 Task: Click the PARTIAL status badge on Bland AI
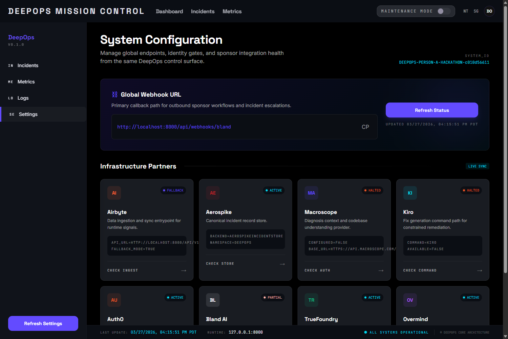[x=273, y=298]
